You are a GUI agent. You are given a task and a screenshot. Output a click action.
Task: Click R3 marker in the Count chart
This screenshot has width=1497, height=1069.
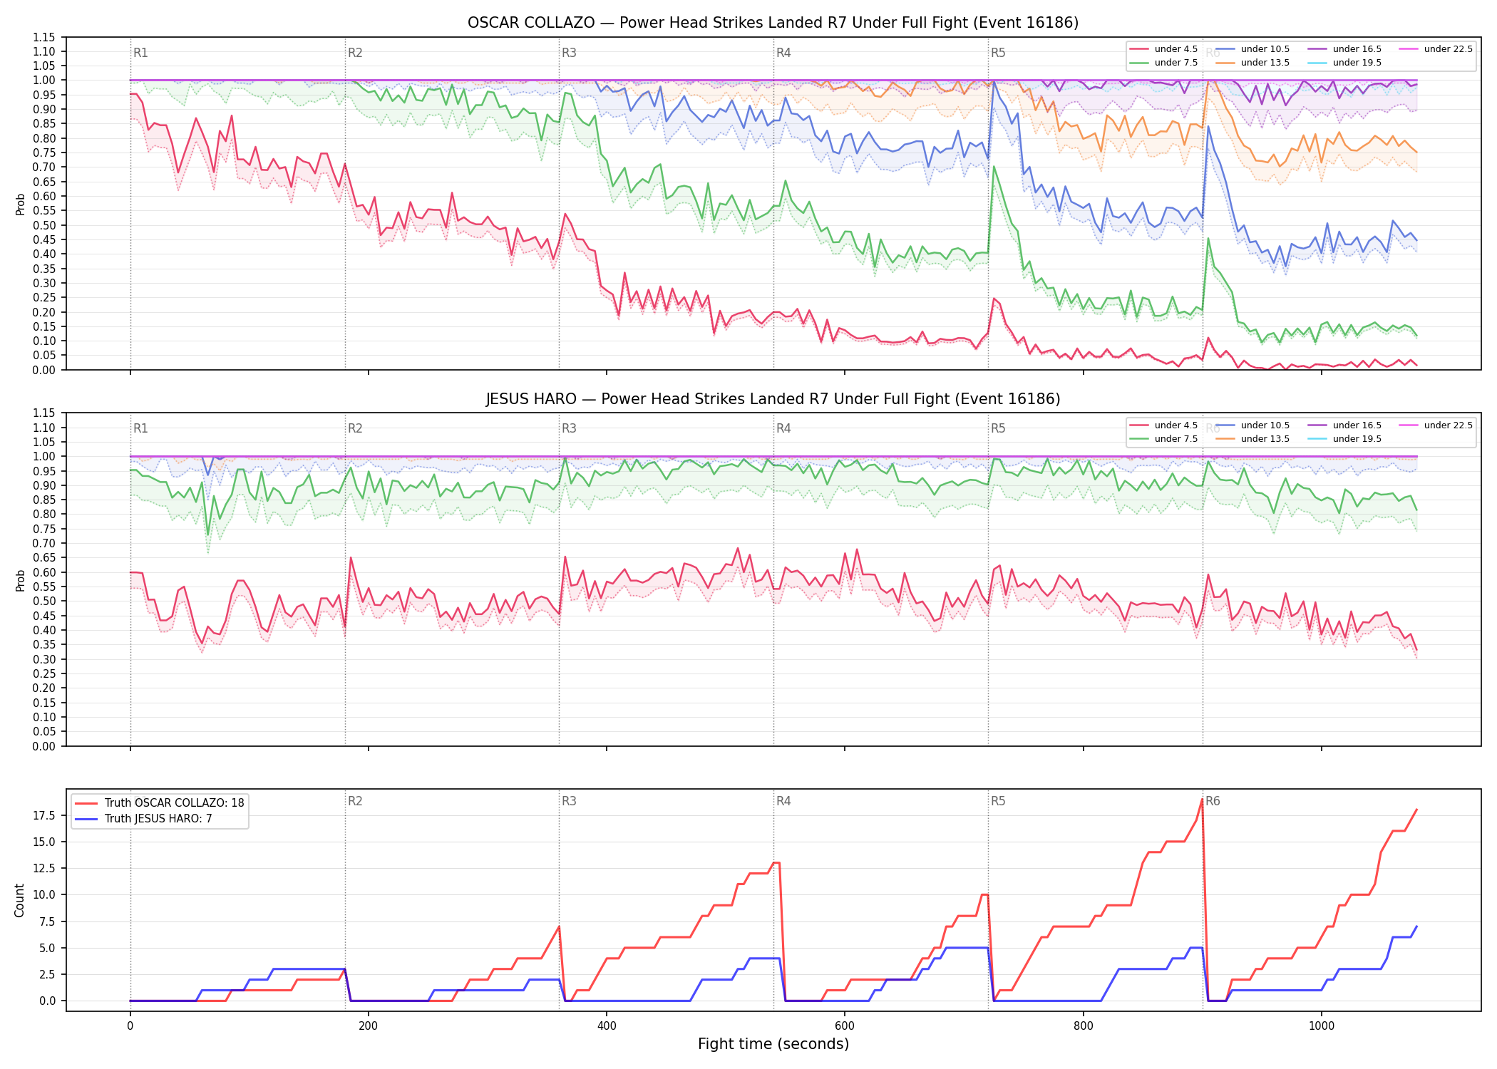(569, 801)
